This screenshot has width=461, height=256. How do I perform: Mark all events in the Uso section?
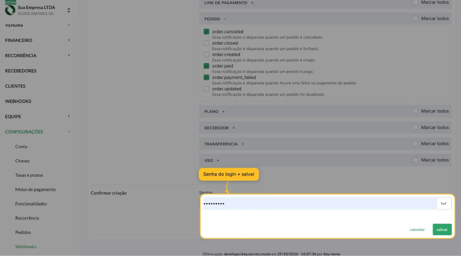[x=416, y=160]
